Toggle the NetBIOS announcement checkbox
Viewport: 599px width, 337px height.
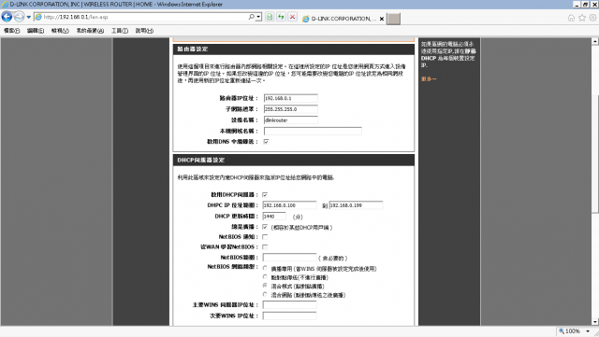265,237
